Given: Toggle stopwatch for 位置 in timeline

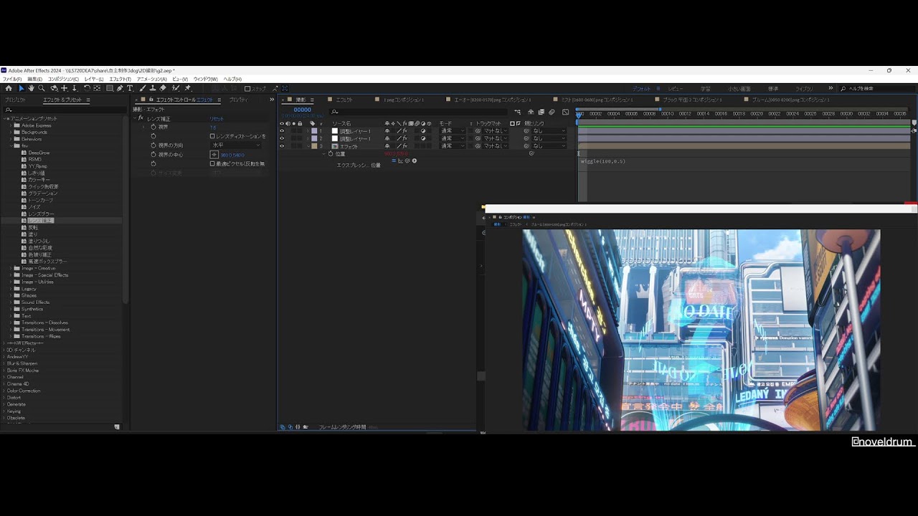Looking at the screenshot, I should click(x=331, y=154).
